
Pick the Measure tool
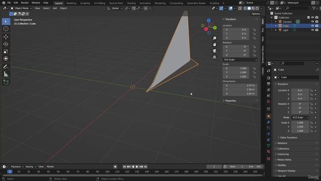coord(6,74)
